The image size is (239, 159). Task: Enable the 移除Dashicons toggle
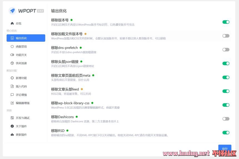(x=226, y=119)
